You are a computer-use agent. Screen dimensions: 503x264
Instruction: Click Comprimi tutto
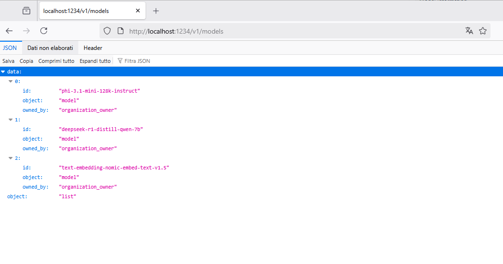click(x=57, y=61)
